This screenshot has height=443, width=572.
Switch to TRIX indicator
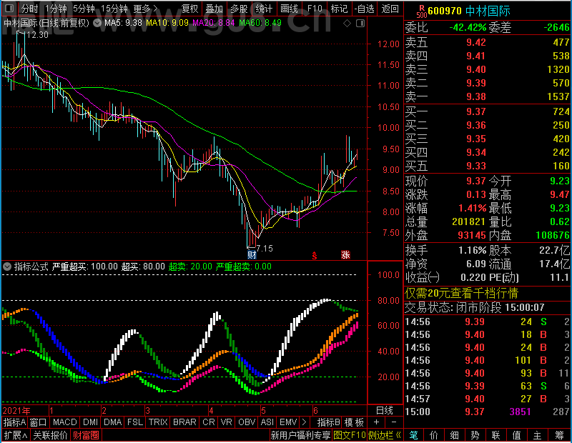click(x=158, y=422)
